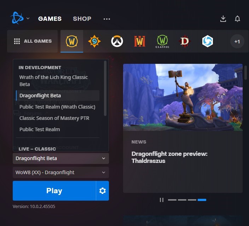
Task: Choose Public Test Realm (Wrath Classic) option
Action: 57,107
